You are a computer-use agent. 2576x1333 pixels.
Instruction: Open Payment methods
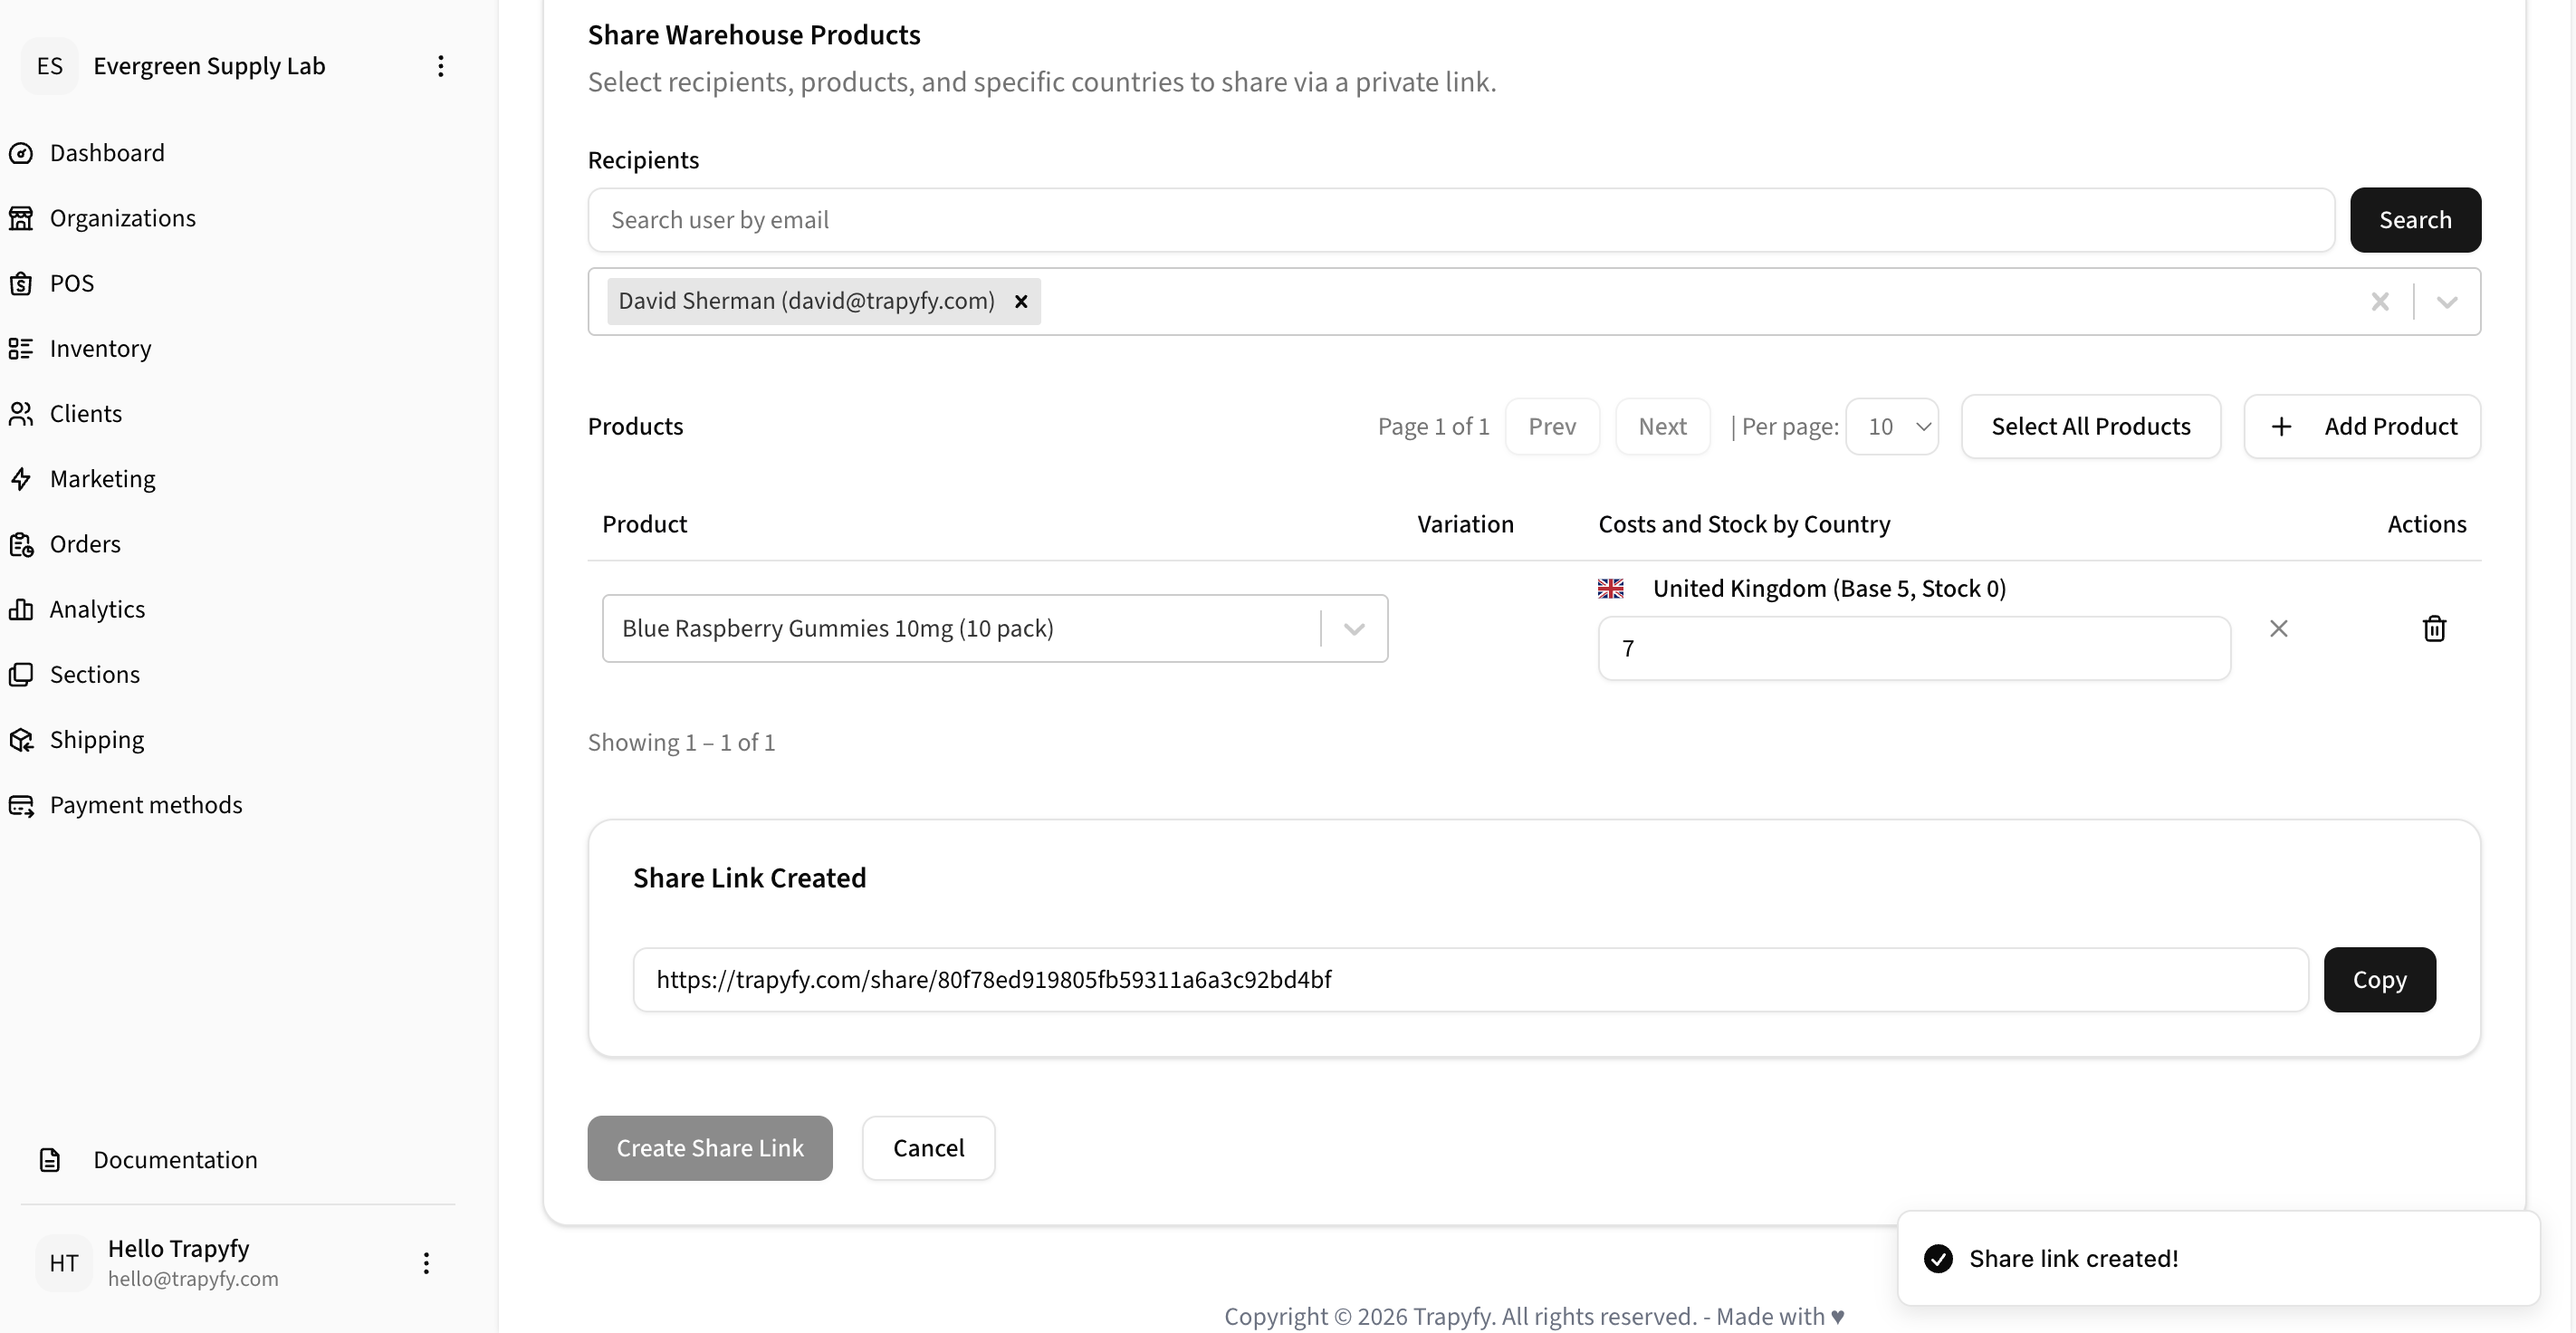pyautogui.click(x=146, y=805)
